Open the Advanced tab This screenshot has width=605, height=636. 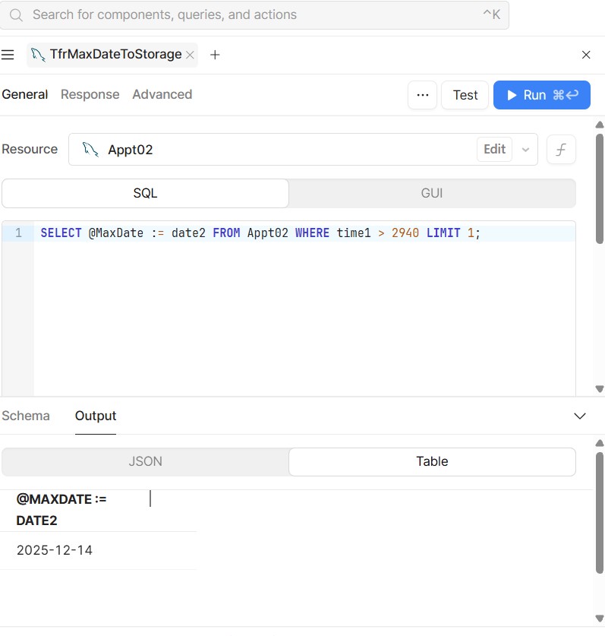(x=162, y=95)
